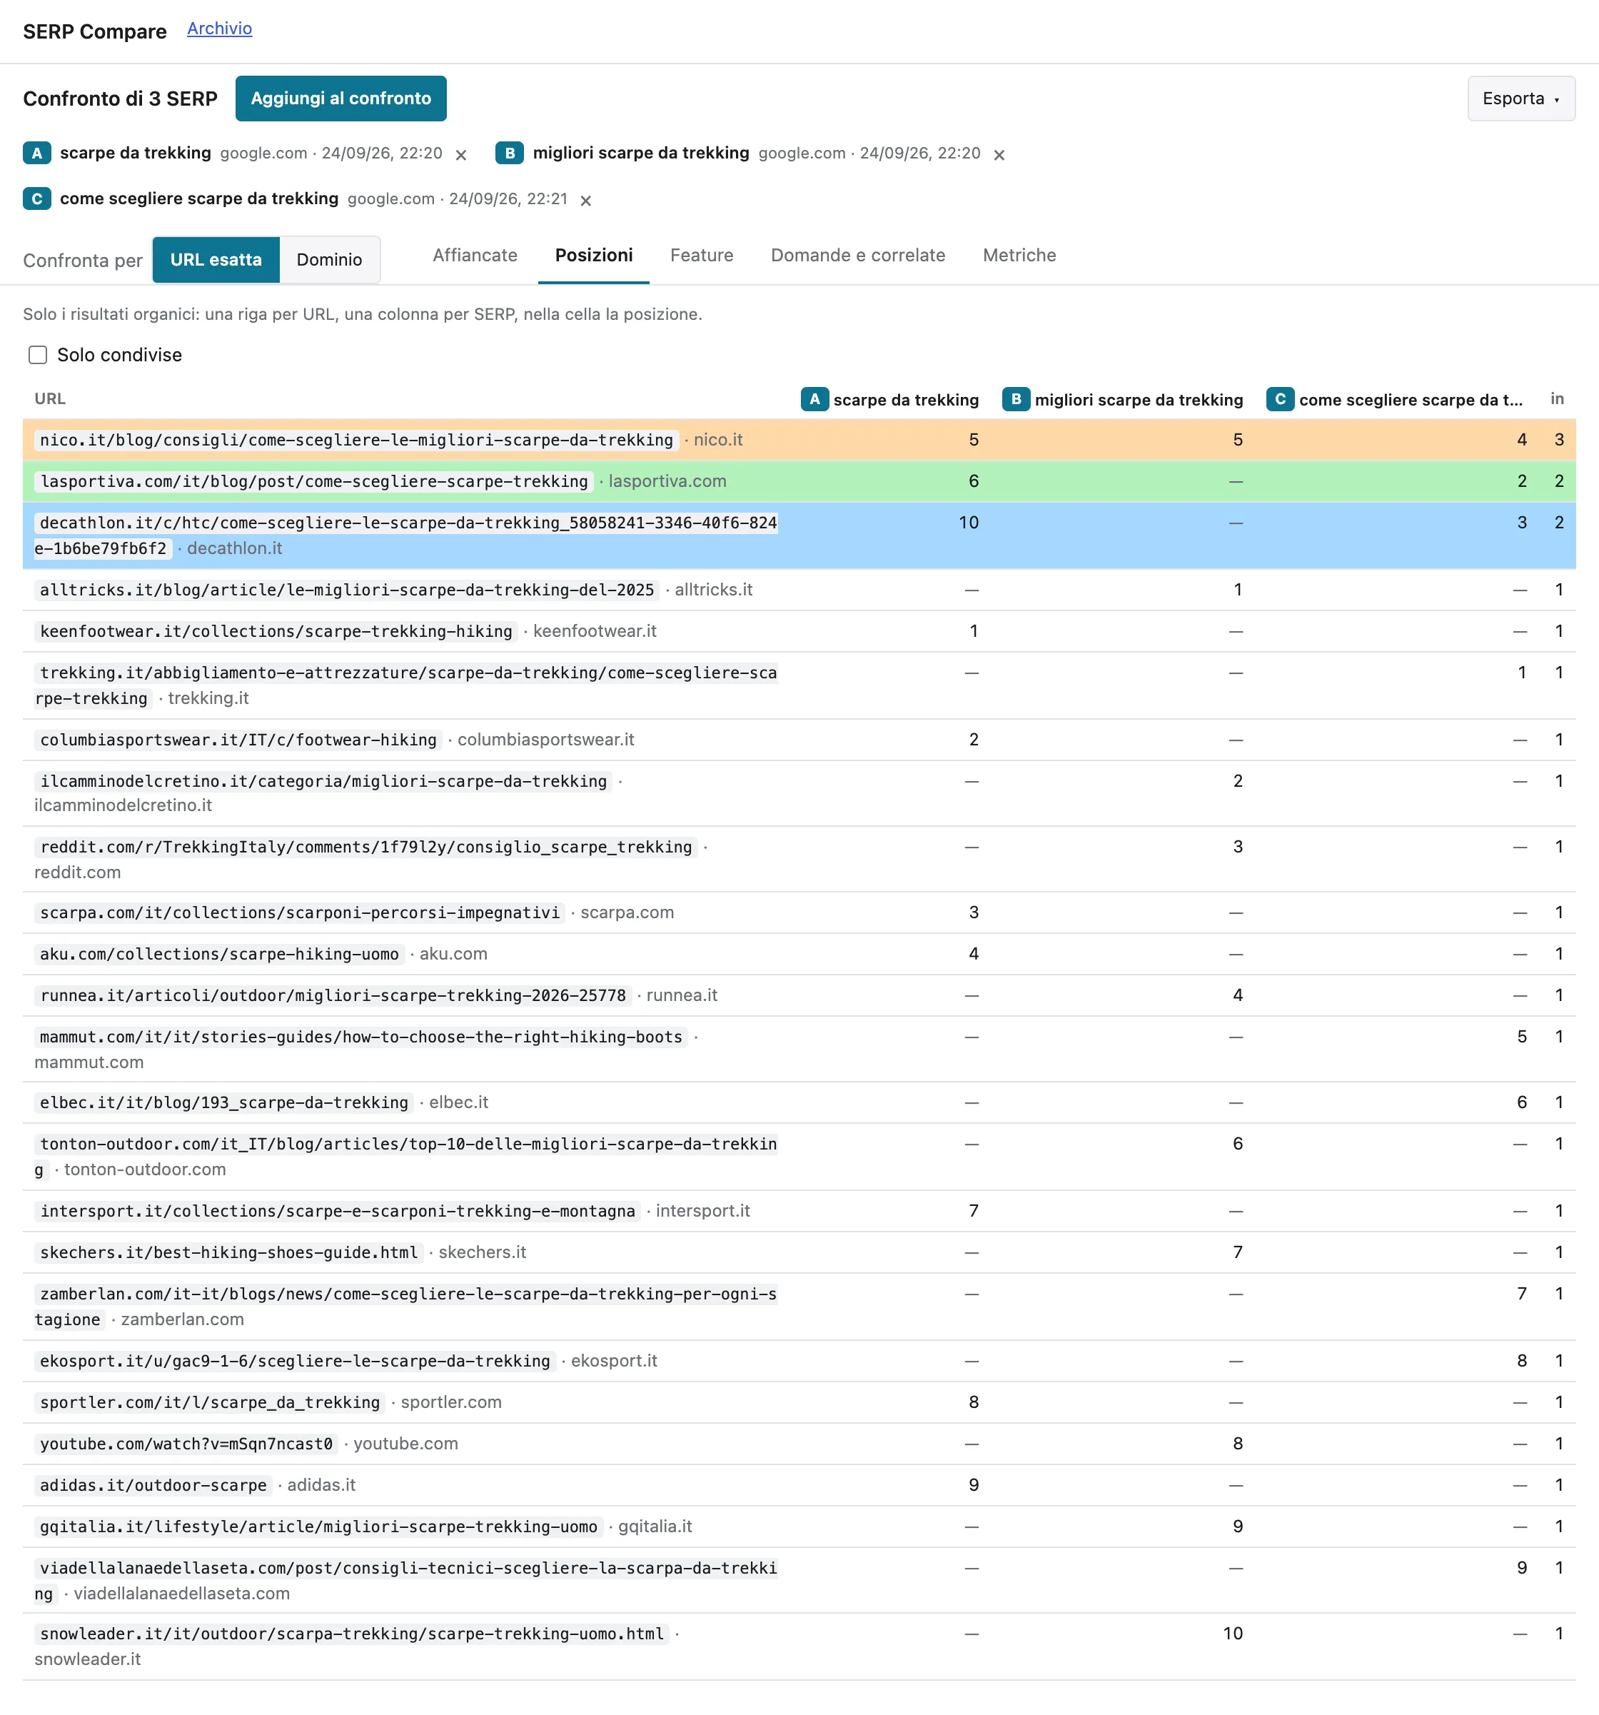The image size is (1599, 1715).
Task: Select 'URL esatta' comparison mode
Action: (x=216, y=260)
